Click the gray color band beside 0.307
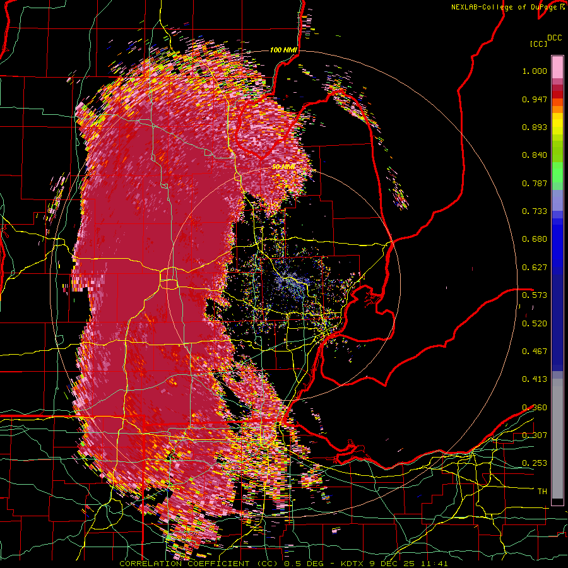Viewport: 568px width, 568px height. (557, 439)
